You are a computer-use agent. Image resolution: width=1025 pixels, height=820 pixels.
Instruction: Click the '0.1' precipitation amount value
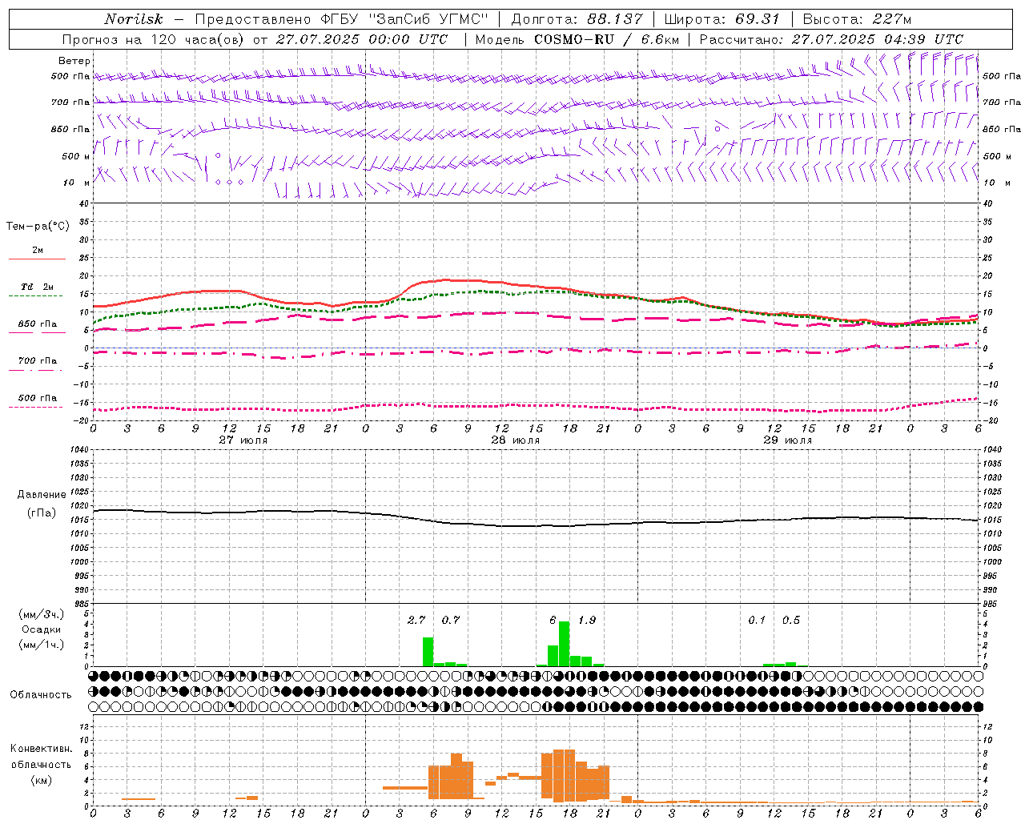coord(757,620)
